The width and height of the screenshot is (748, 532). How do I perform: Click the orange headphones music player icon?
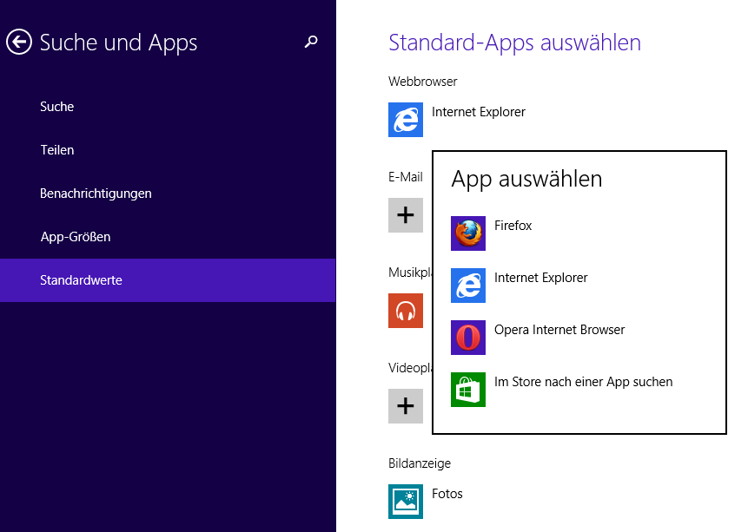click(406, 311)
